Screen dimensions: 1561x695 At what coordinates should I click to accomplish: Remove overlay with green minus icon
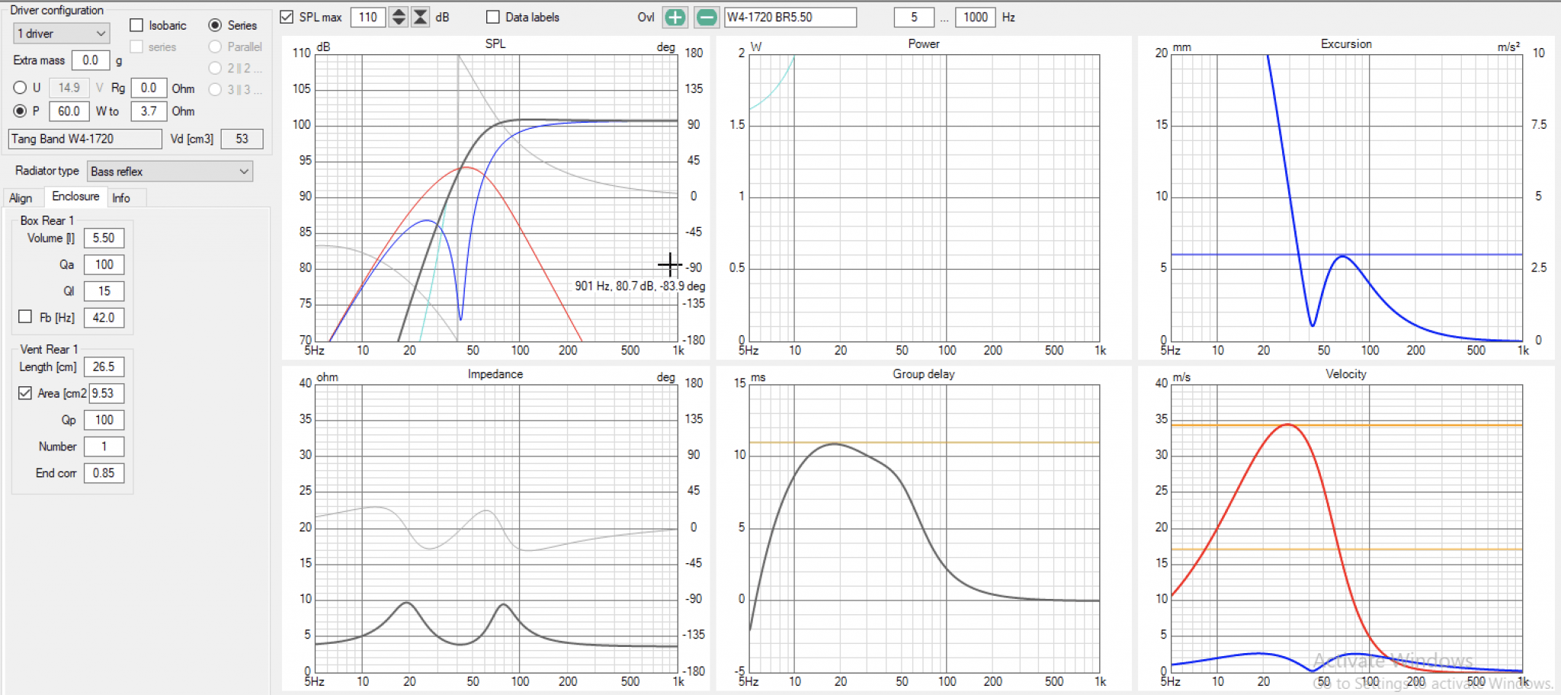(707, 17)
